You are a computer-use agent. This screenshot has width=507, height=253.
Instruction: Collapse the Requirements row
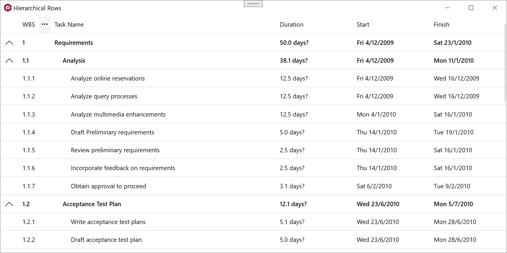pos(9,43)
